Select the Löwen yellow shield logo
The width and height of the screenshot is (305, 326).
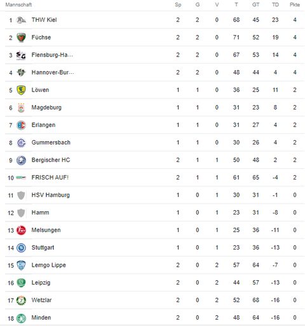coord(21,90)
